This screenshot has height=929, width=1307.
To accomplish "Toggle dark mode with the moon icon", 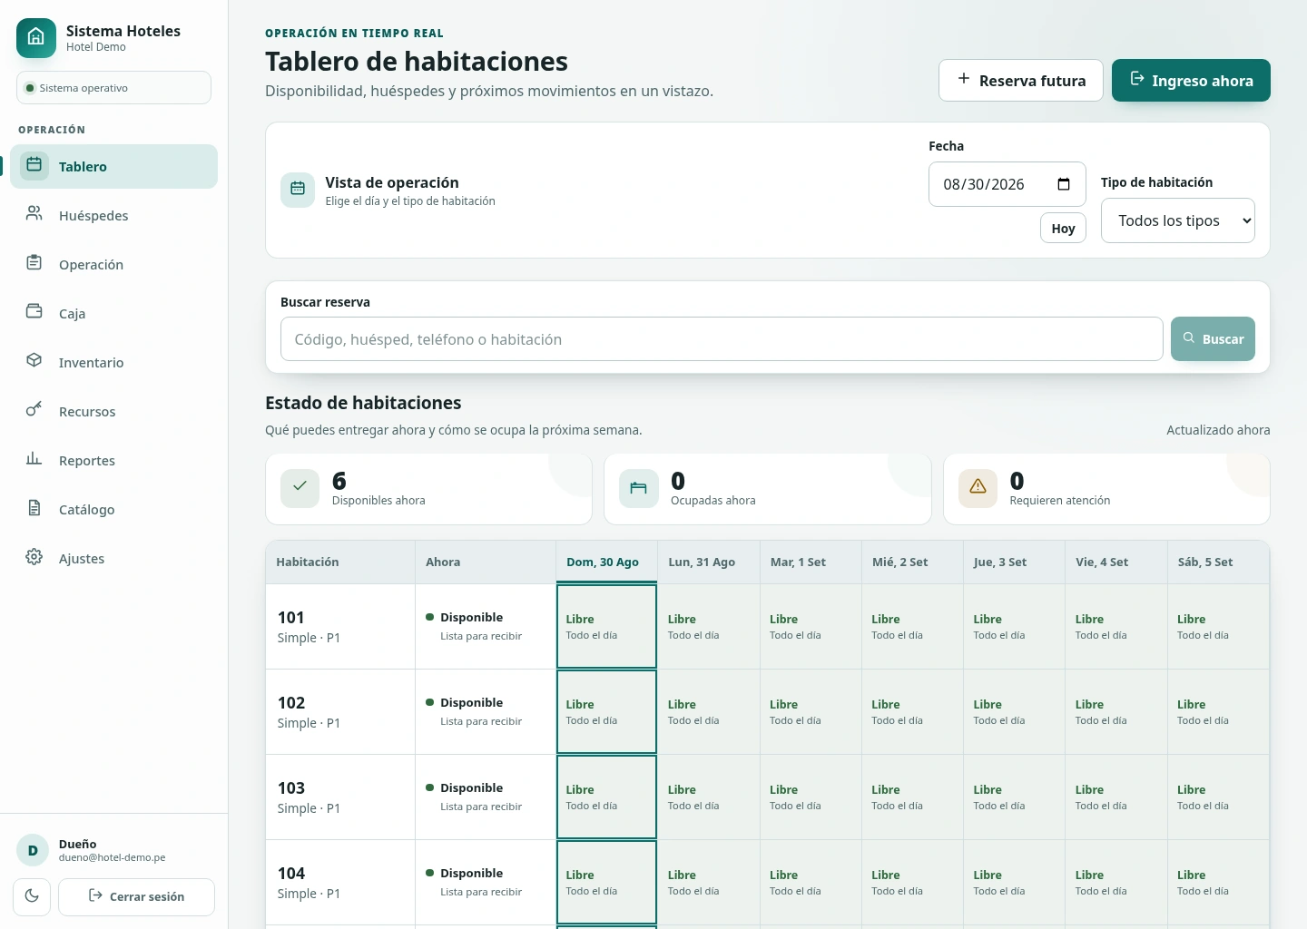I will (x=32, y=896).
